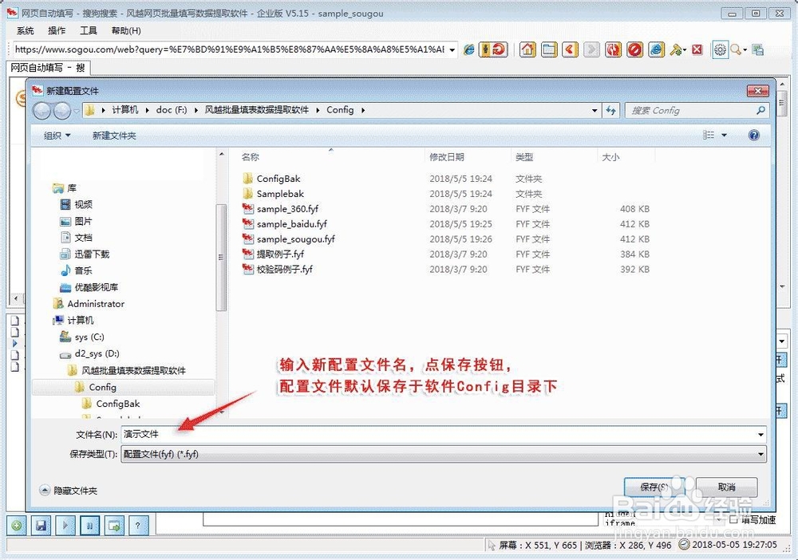798x560 pixels.
Task: Open the 保存类型 combo box
Action: click(443, 454)
